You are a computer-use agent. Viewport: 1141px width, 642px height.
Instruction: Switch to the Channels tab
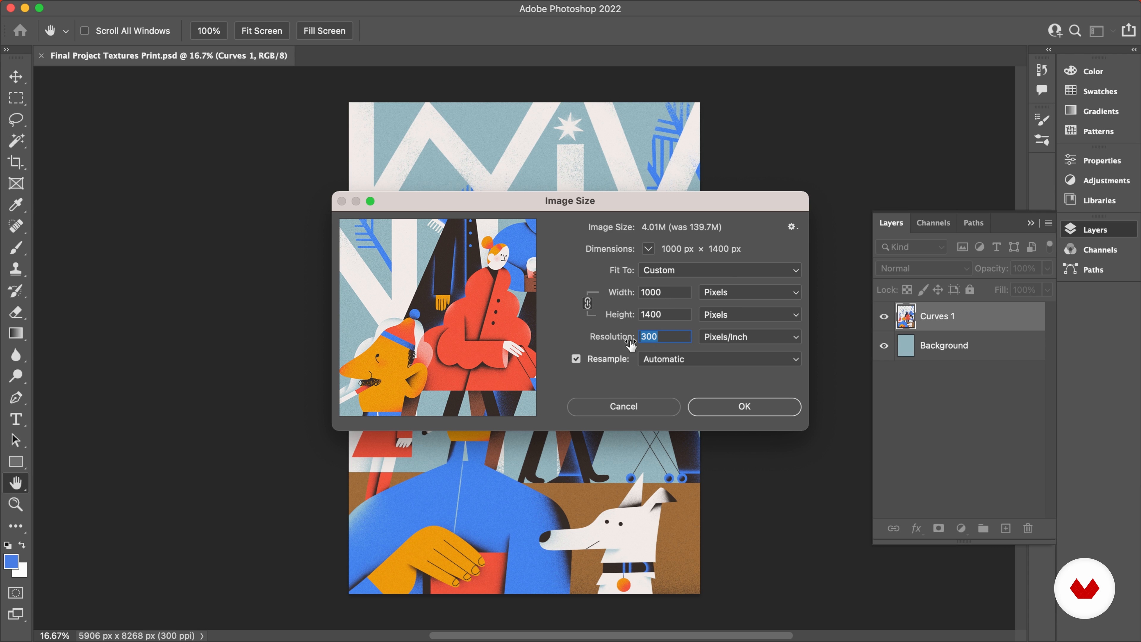(933, 223)
